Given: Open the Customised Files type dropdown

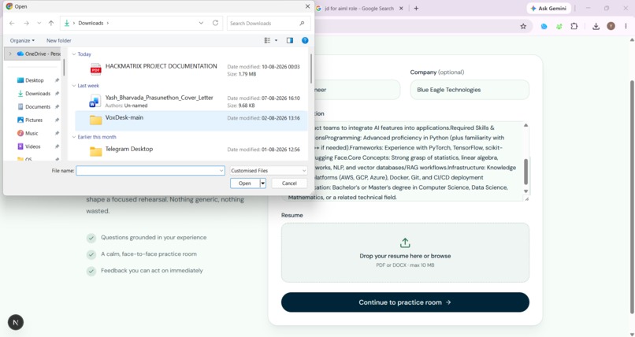Looking at the screenshot, I should (x=269, y=171).
